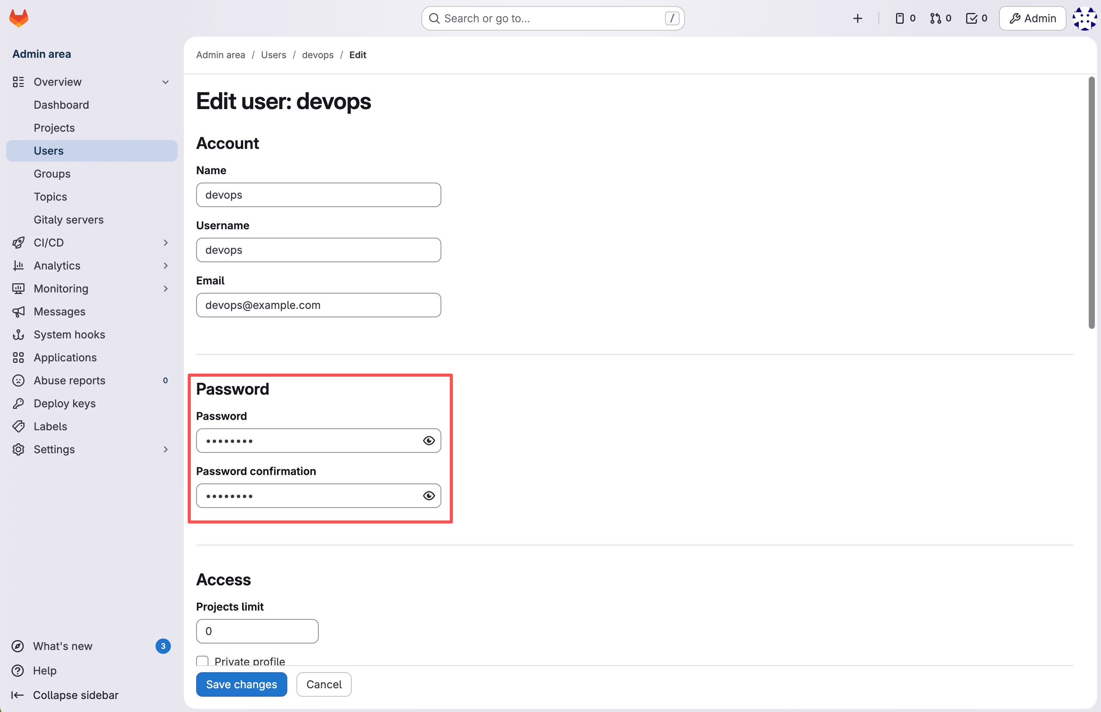The width and height of the screenshot is (1101, 712).
Task: Open Gitaly servers sidebar item
Action: pyautogui.click(x=69, y=220)
